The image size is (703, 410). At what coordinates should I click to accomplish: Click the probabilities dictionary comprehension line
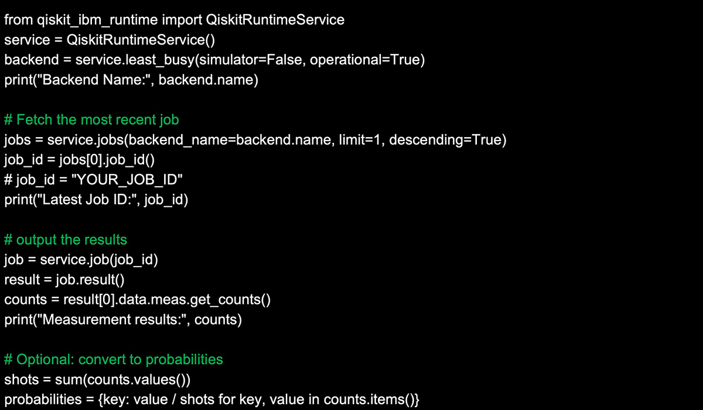pyautogui.click(x=211, y=399)
